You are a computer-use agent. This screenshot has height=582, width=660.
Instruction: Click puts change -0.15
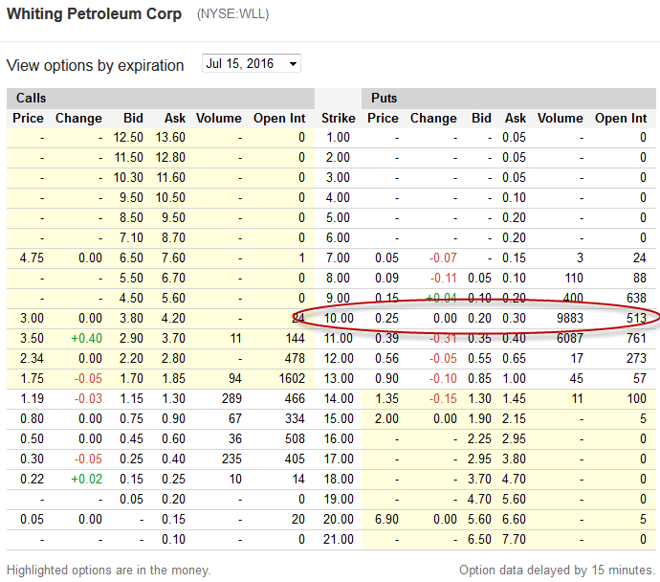443,399
